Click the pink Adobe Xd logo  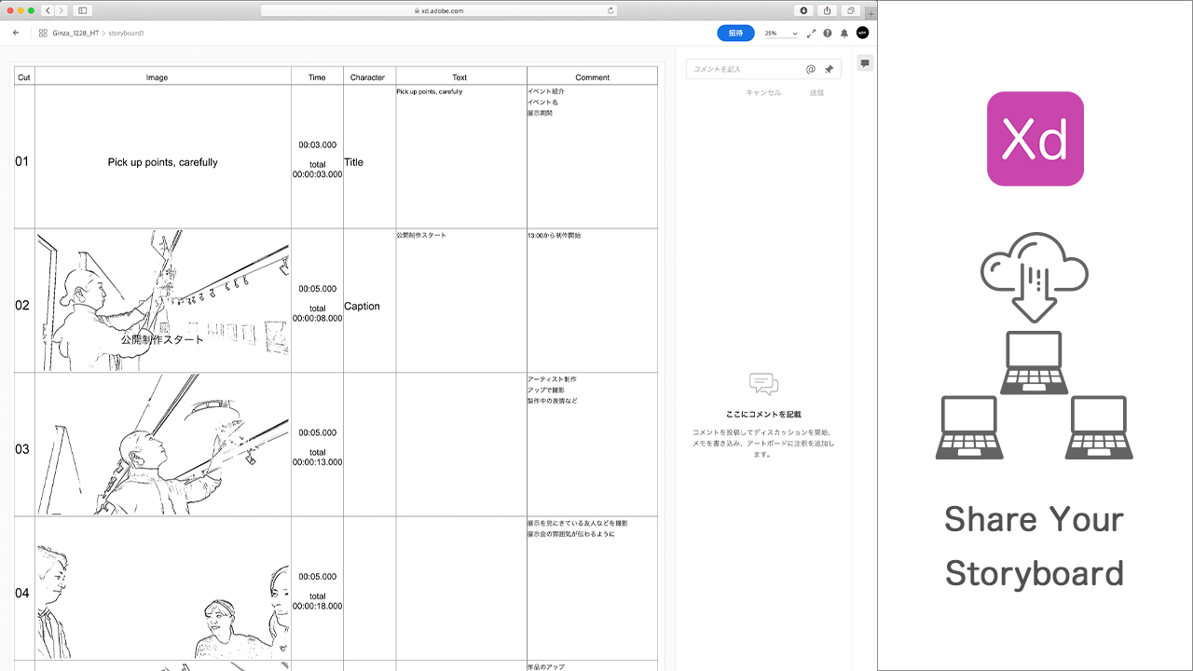click(1035, 139)
